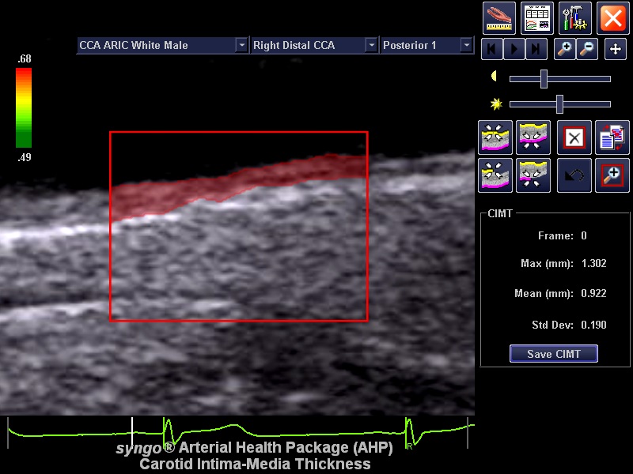Adjust the contrast half-moon slider
This screenshot has height=474, width=633.
point(544,78)
